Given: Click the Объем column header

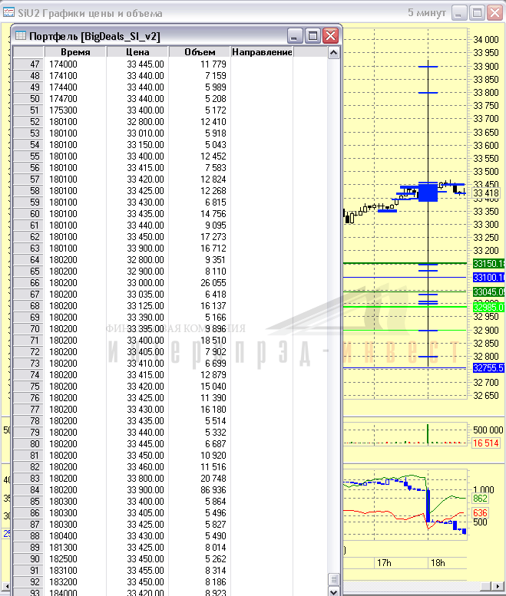Looking at the screenshot, I should tap(200, 52).
